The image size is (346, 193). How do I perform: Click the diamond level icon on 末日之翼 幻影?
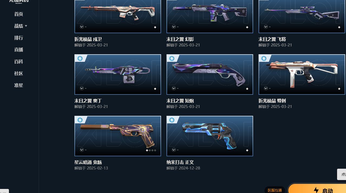(247, 27)
